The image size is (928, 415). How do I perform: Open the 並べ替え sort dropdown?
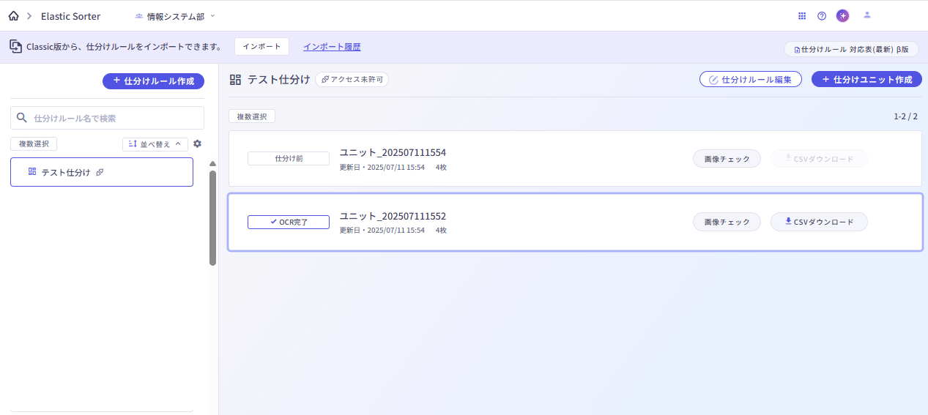(x=155, y=144)
